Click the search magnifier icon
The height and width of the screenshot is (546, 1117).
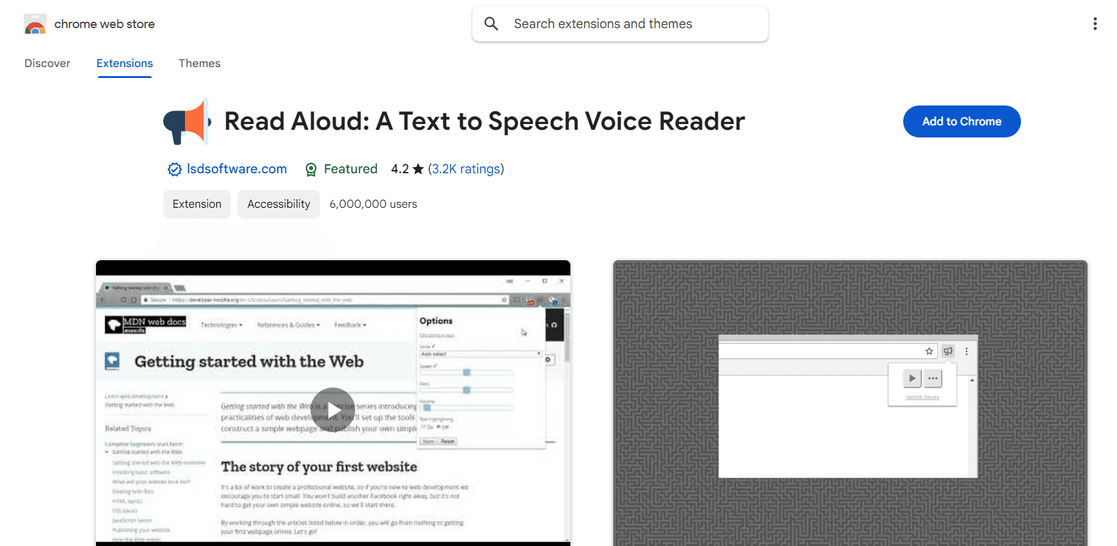click(491, 24)
